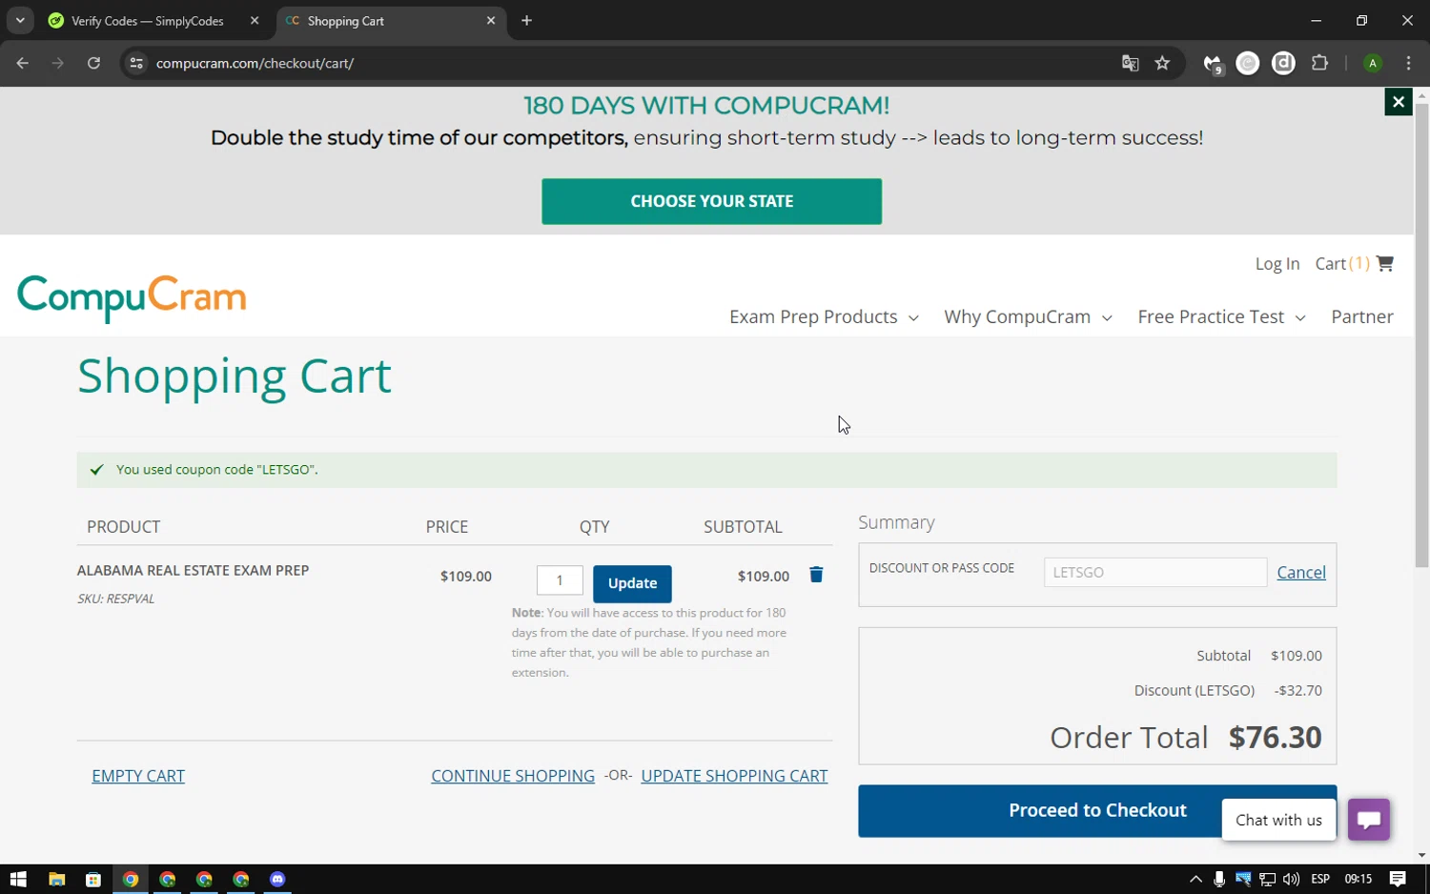This screenshot has height=894, width=1430.
Task: Bookmark this page with the star icon
Action: (1162, 63)
